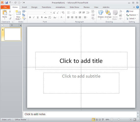The image size is (140, 122).
Task: Toggle Align Text Right
Action: tap(76, 17)
